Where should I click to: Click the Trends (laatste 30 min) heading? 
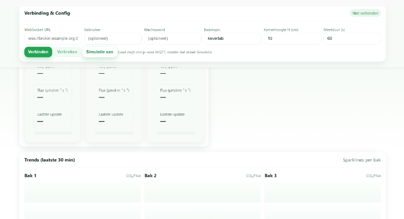tap(50, 160)
